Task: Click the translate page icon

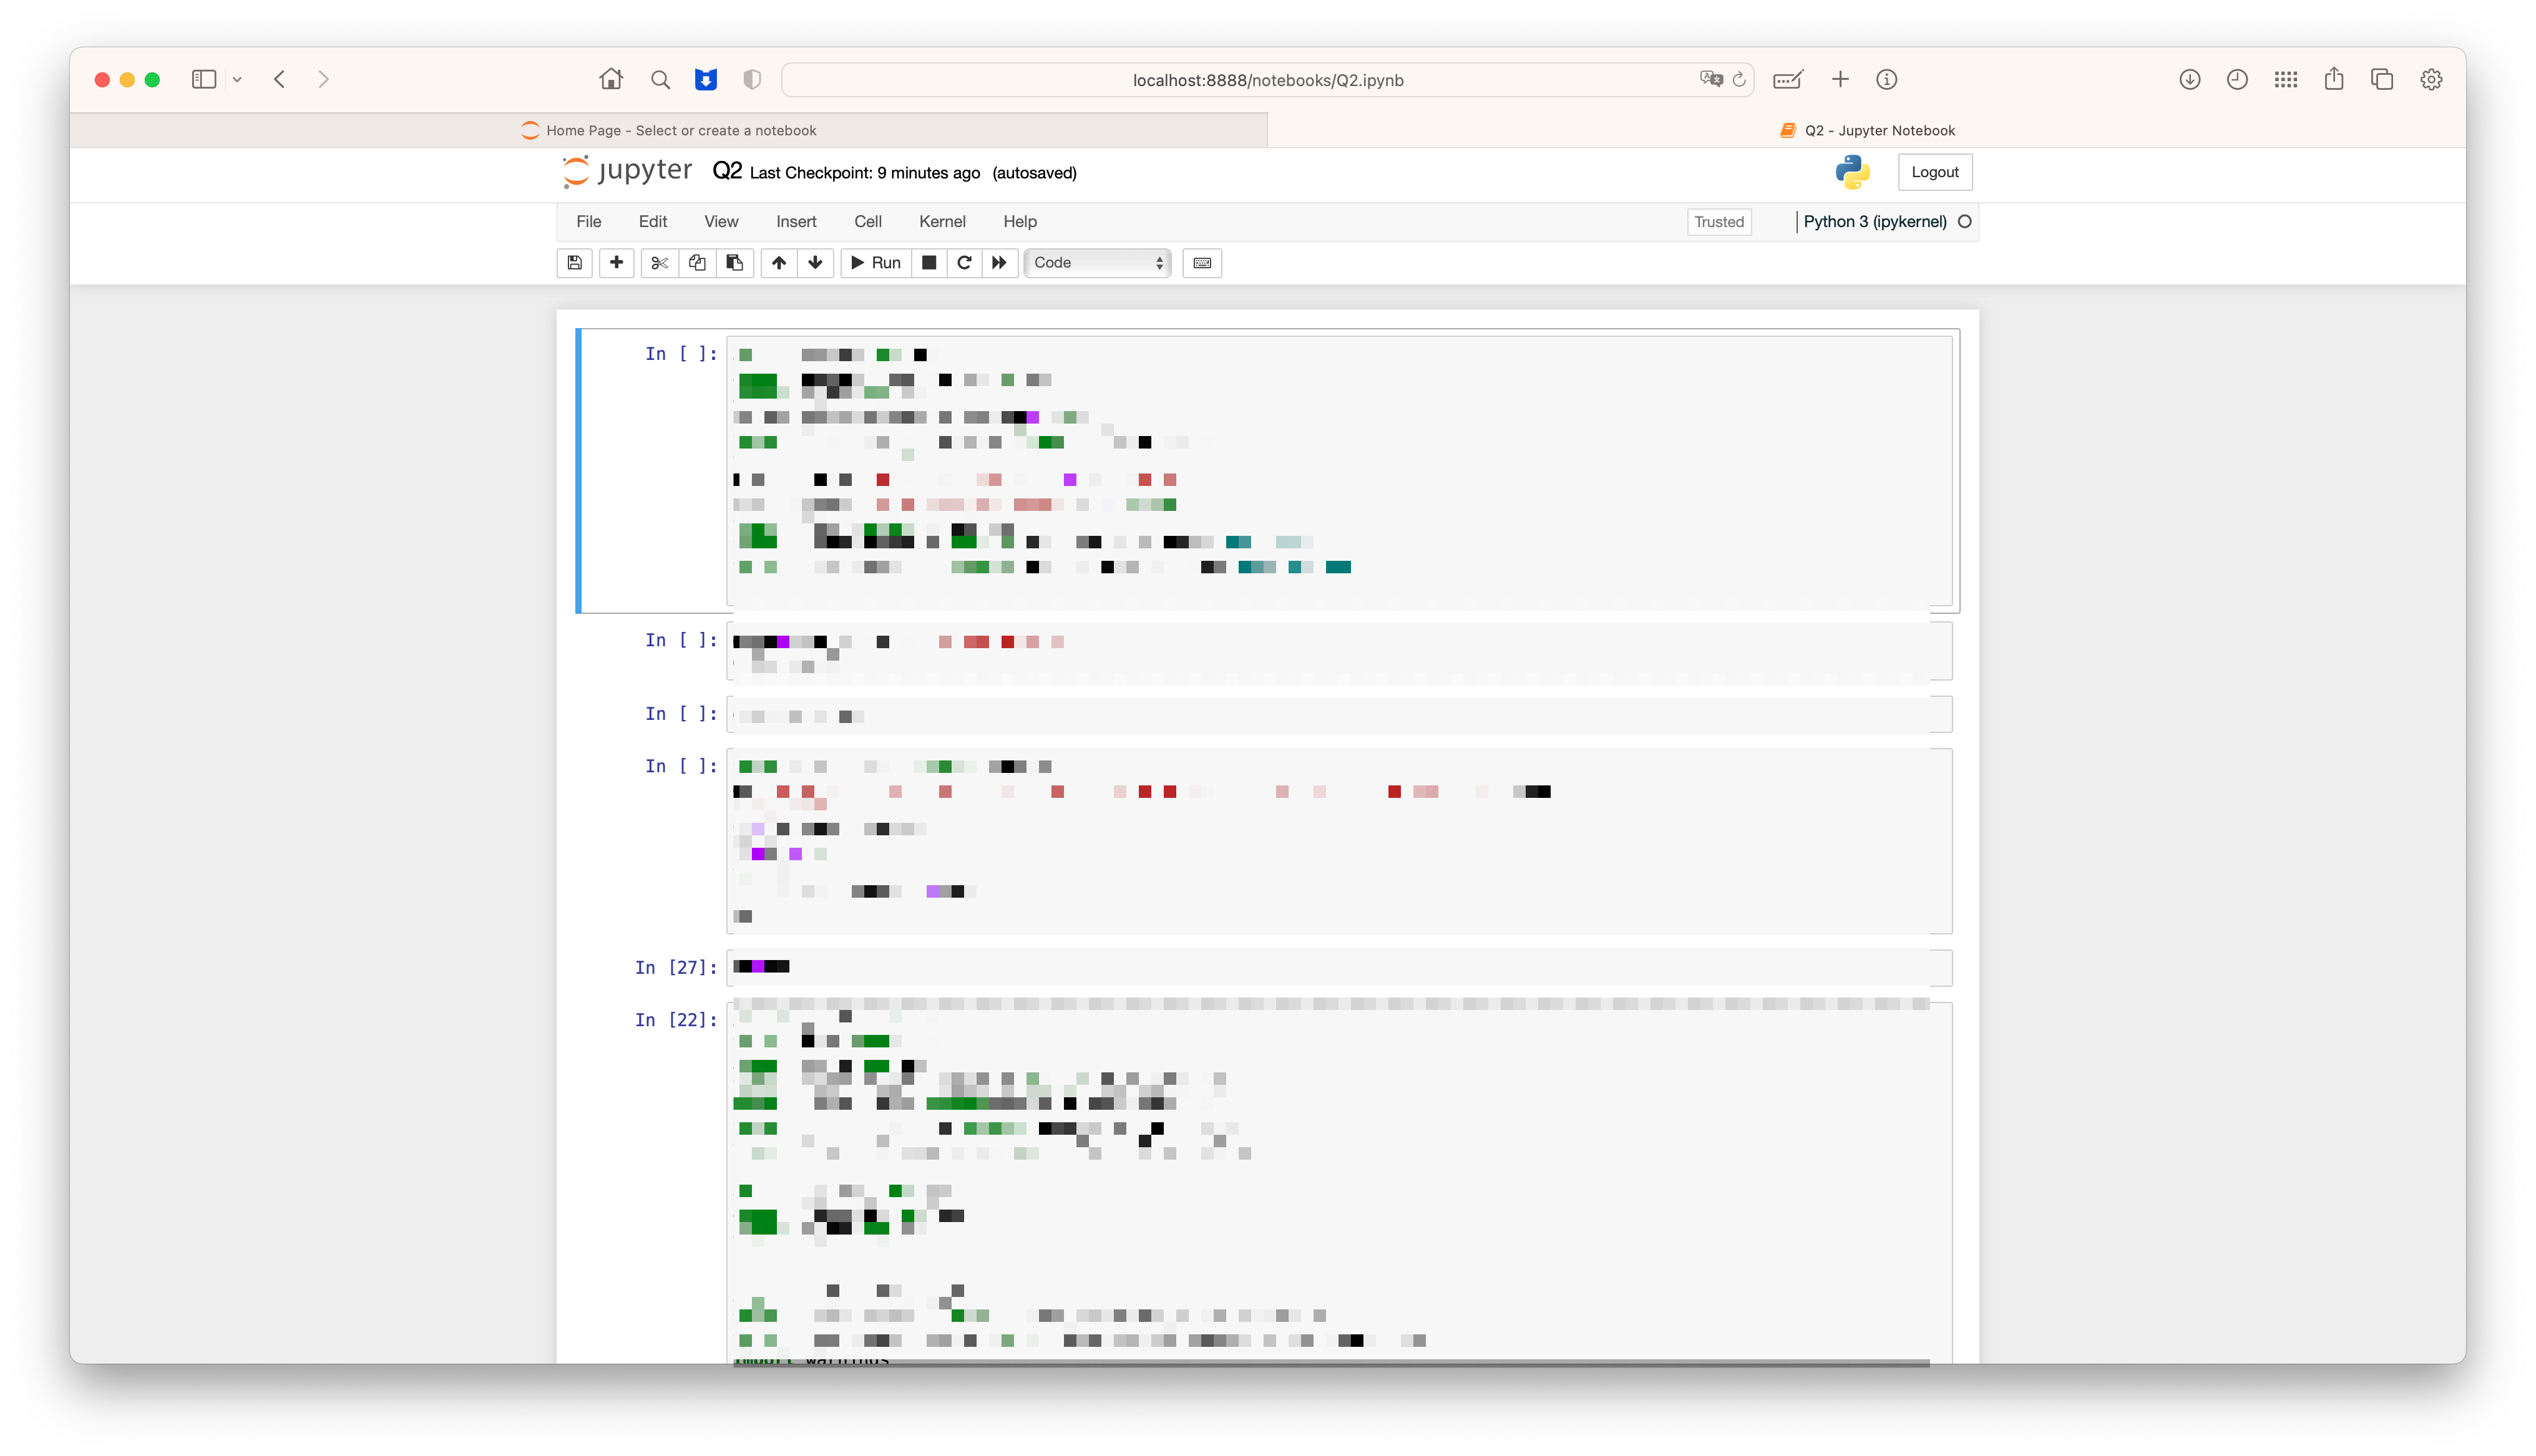Action: coord(1711,79)
